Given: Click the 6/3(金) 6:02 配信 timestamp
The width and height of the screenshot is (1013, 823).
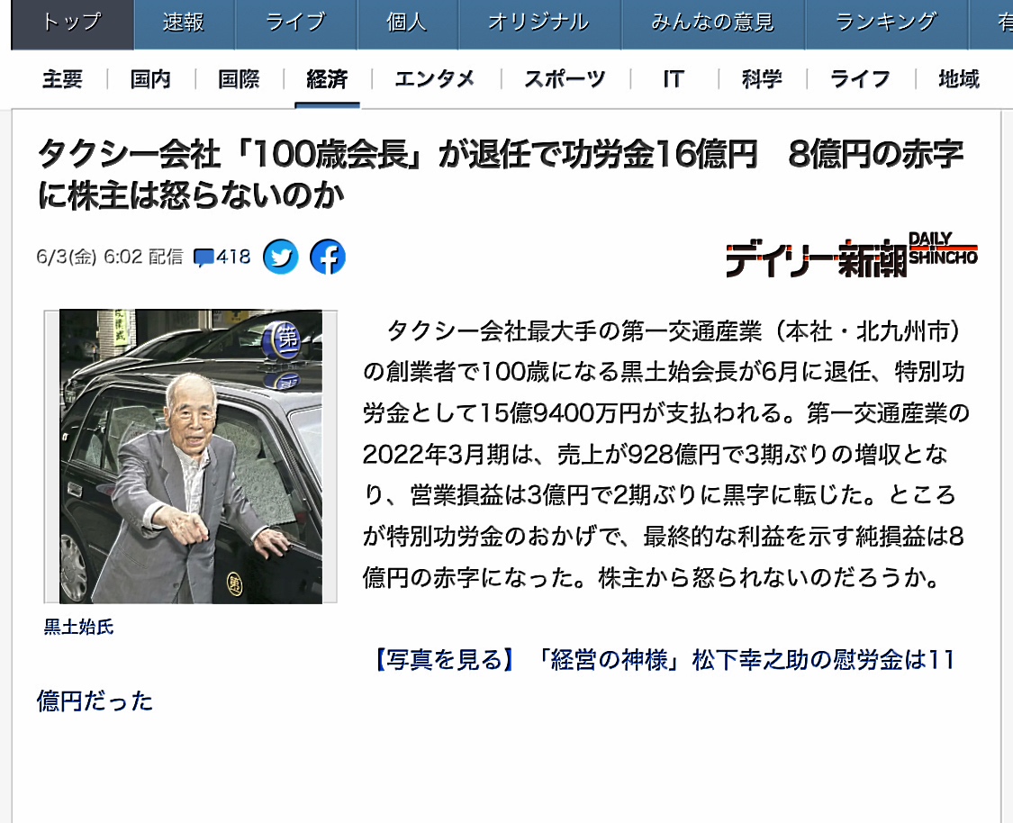Looking at the screenshot, I should pos(110,258).
